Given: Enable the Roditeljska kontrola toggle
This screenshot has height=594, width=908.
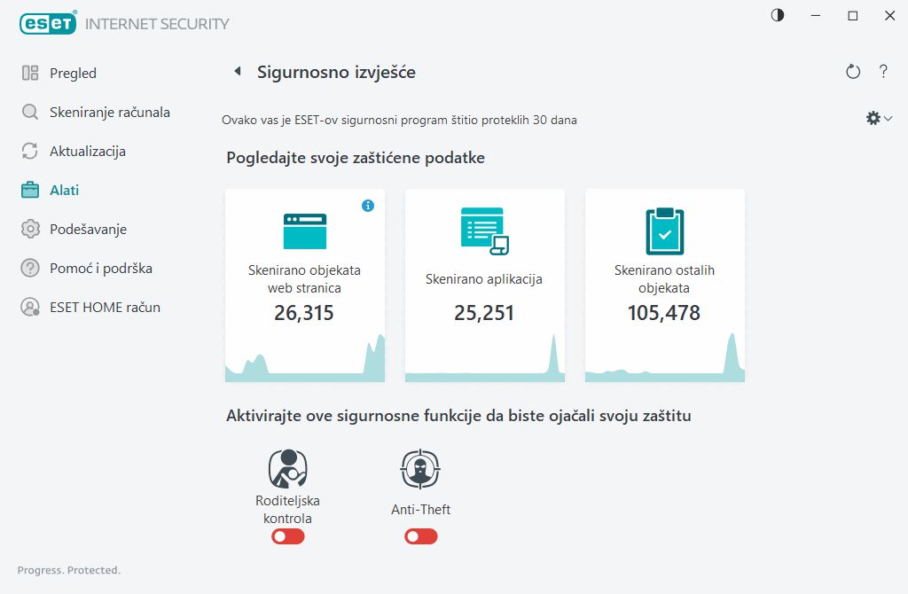Looking at the screenshot, I should coord(288,536).
